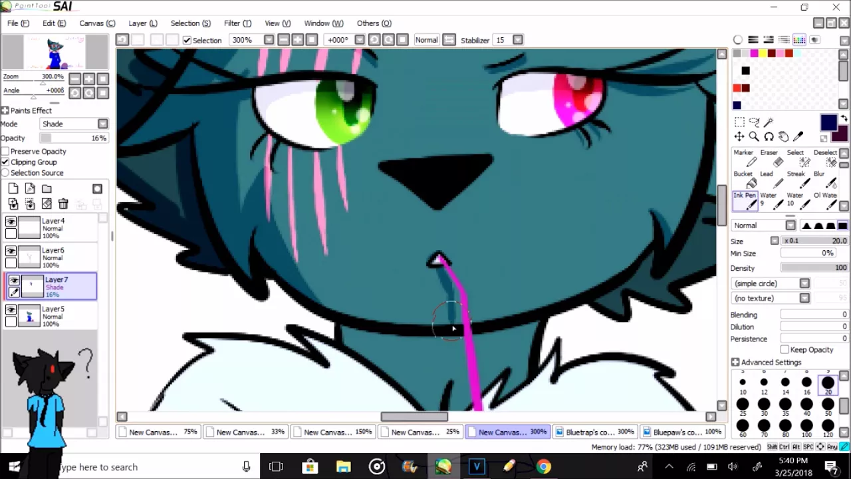The height and width of the screenshot is (479, 851).
Task: Activate the lasso selection tool
Action: coord(754,122)
